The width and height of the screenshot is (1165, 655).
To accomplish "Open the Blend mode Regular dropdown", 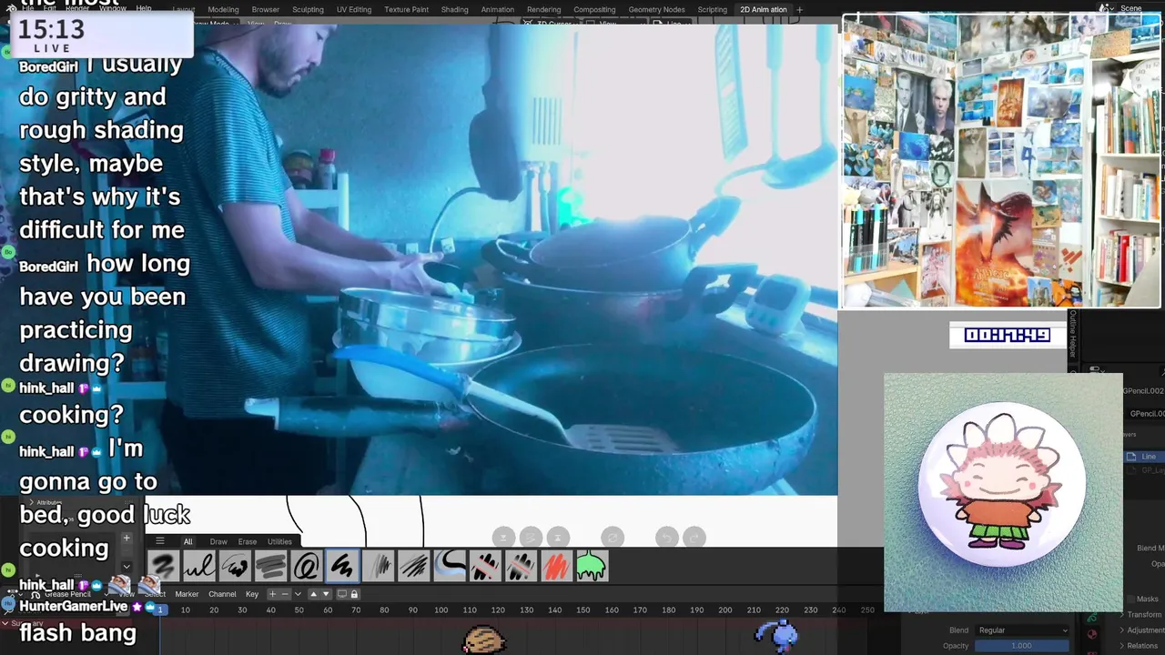I will (x=1022, y=630).
